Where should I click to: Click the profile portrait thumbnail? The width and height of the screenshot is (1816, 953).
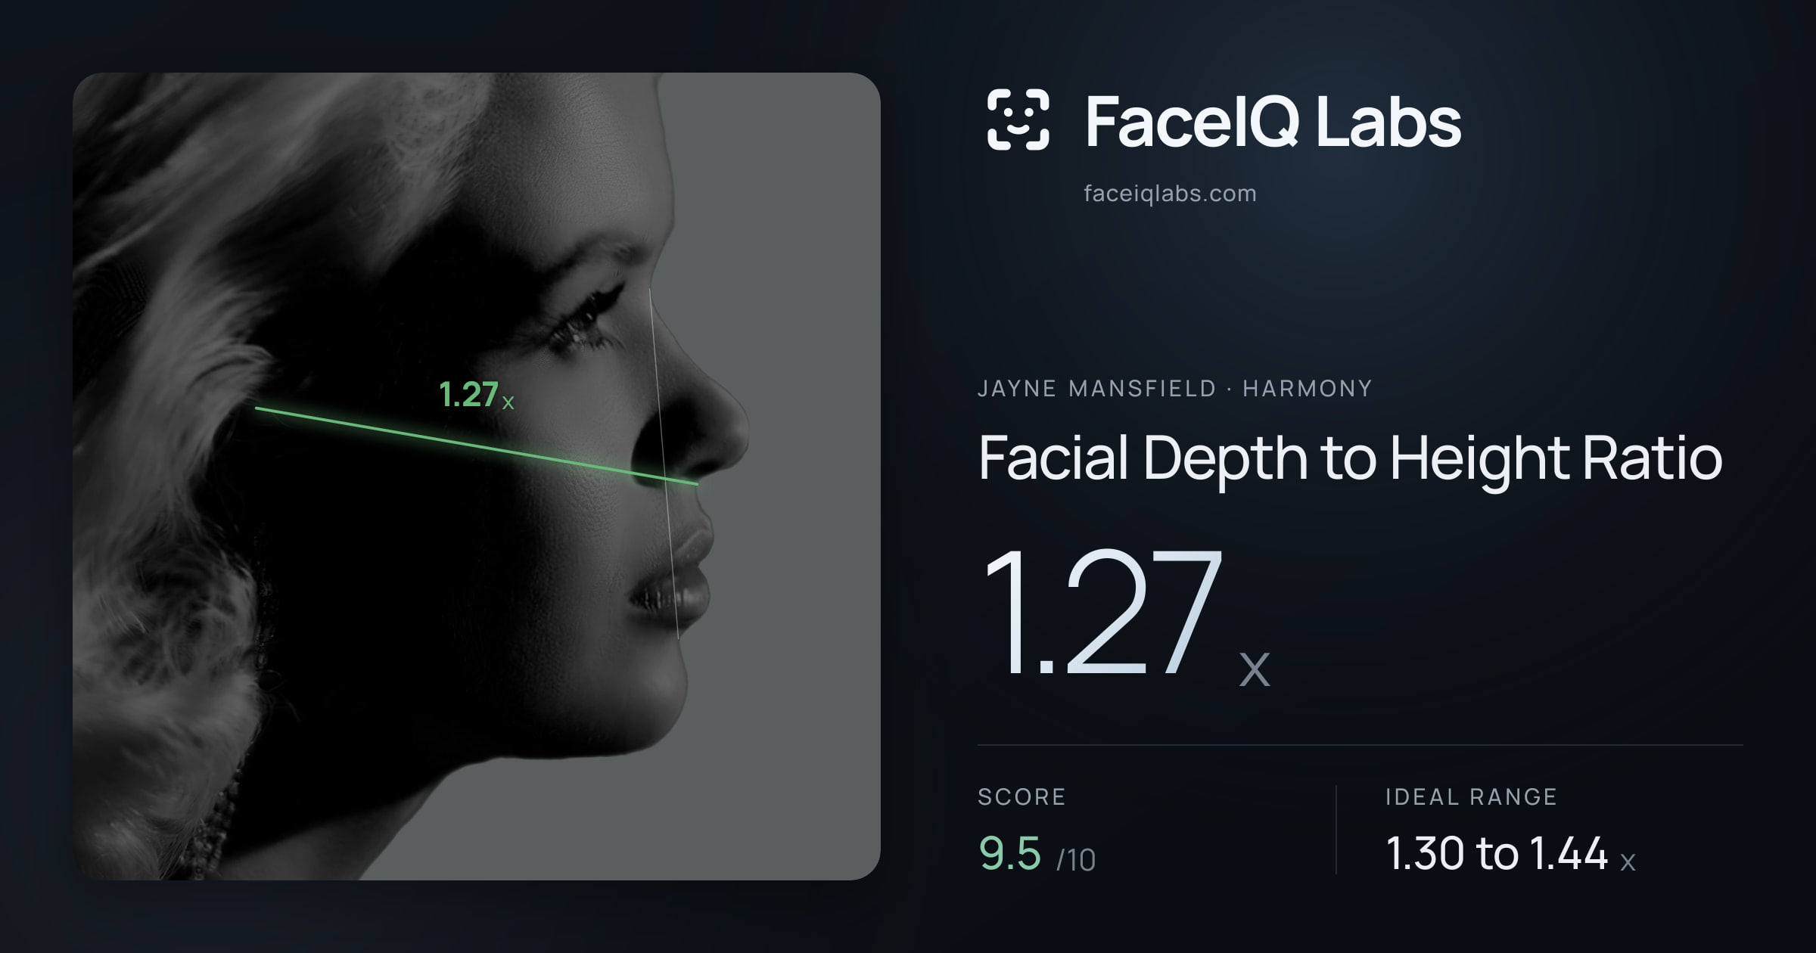pyautogui.click(x=477, y=476)
